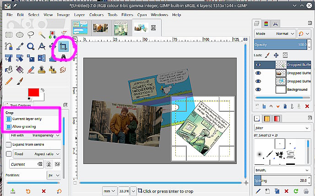Activate the Zoom magnifier tool
The image size is (315, 196).
point(31,46)
